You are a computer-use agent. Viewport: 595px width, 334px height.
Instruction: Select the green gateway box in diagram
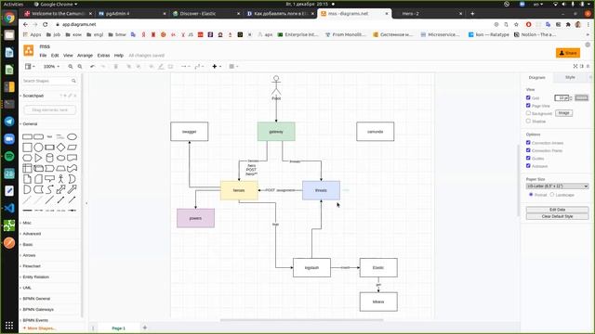coord(276,132)
